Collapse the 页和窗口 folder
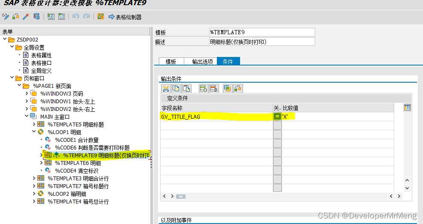 (x=12, y=78)
